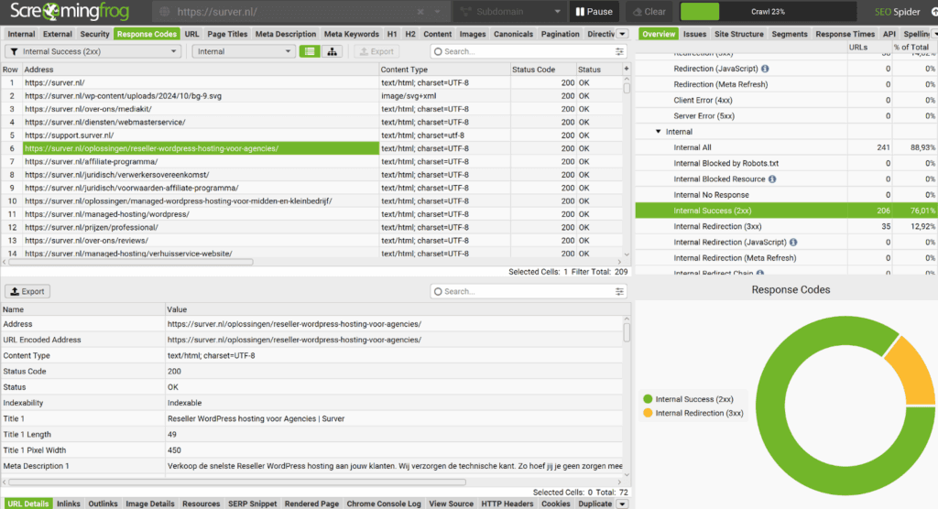Click the upper table vertical scrollbar
Viewport: 938px width, 509px height.
pyautogui.click(x=627, y=88)
